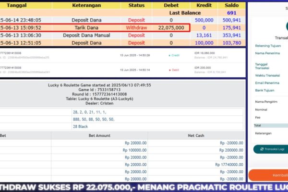Click the Round Id 157772361413008 line
The image size is (288, 192).
click(x=99, y=94)
